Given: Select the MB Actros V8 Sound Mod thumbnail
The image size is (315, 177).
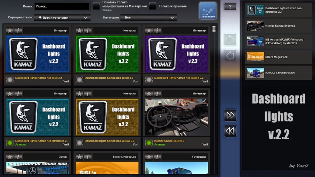Looking at the screenshot, I should click(38, 168).
